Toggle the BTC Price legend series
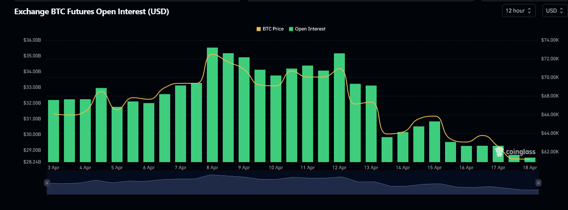Viewport: 568px width, 210px height. coord(273,29)
